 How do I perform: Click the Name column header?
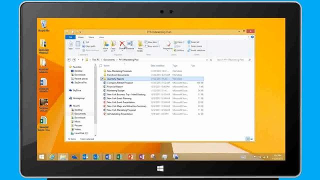point(106,65)
